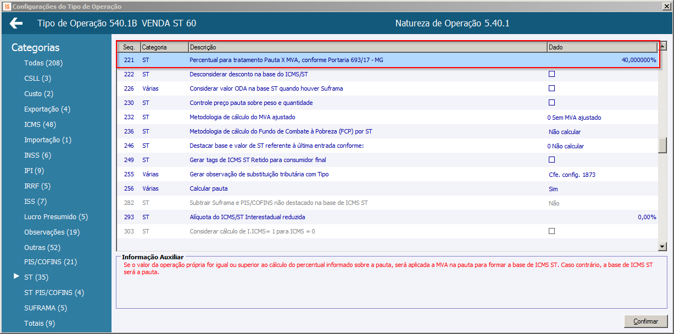Toggle 'Gerar tags de ICMS ST Retido' checkbox
This screenshot has height=334, width=674.
point(552,159)
